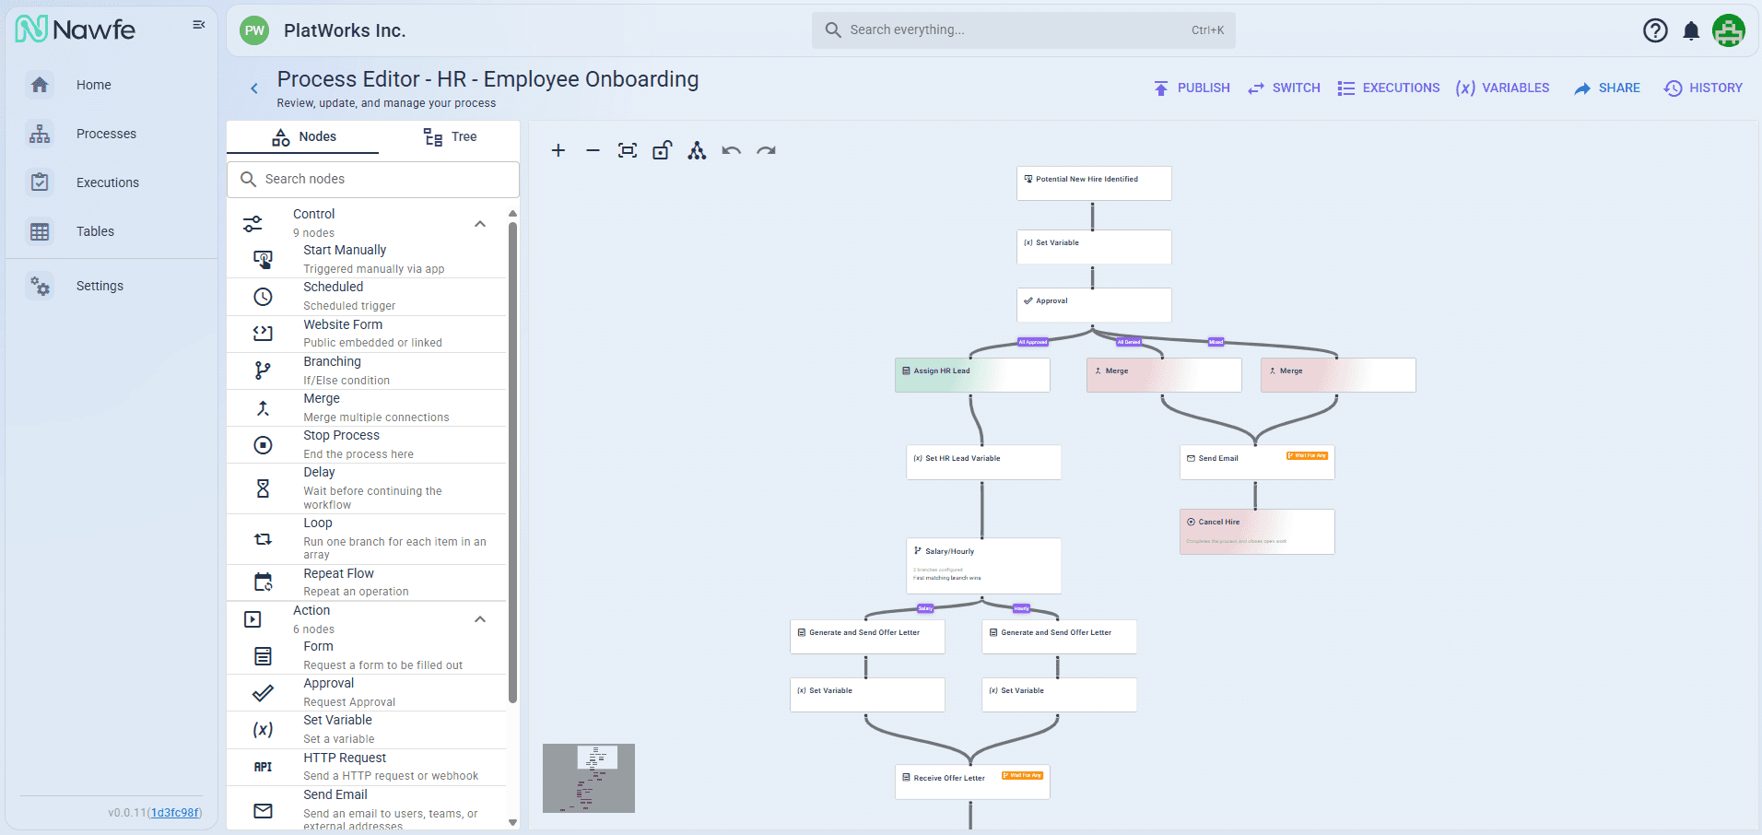The height and width of the screenshot is (835, 1762).
Task: Select the Scheduled clock node icon
Action: tap(263, 297)
